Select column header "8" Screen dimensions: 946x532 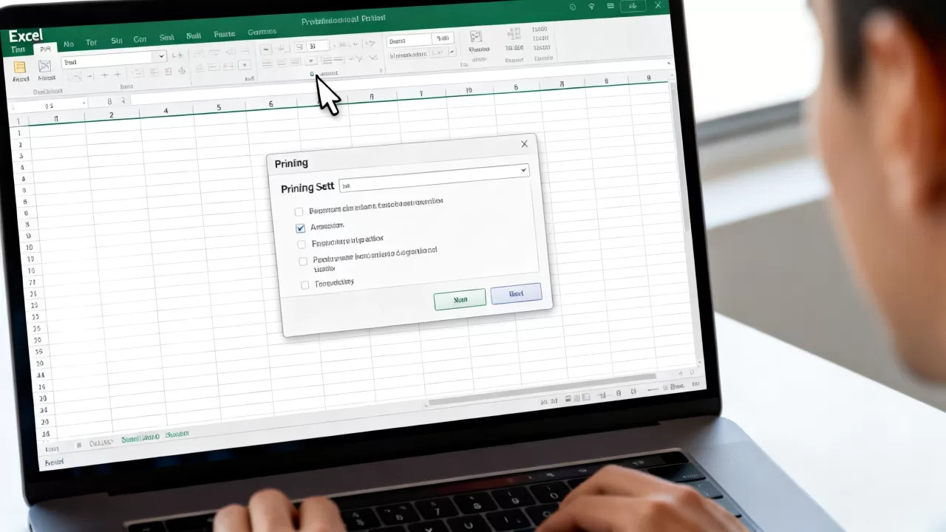[606, 81]
